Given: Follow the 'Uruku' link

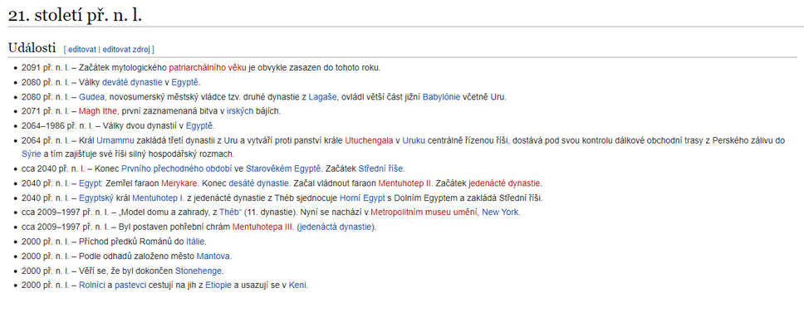Looking at the screenshot, I should point(414,140).
